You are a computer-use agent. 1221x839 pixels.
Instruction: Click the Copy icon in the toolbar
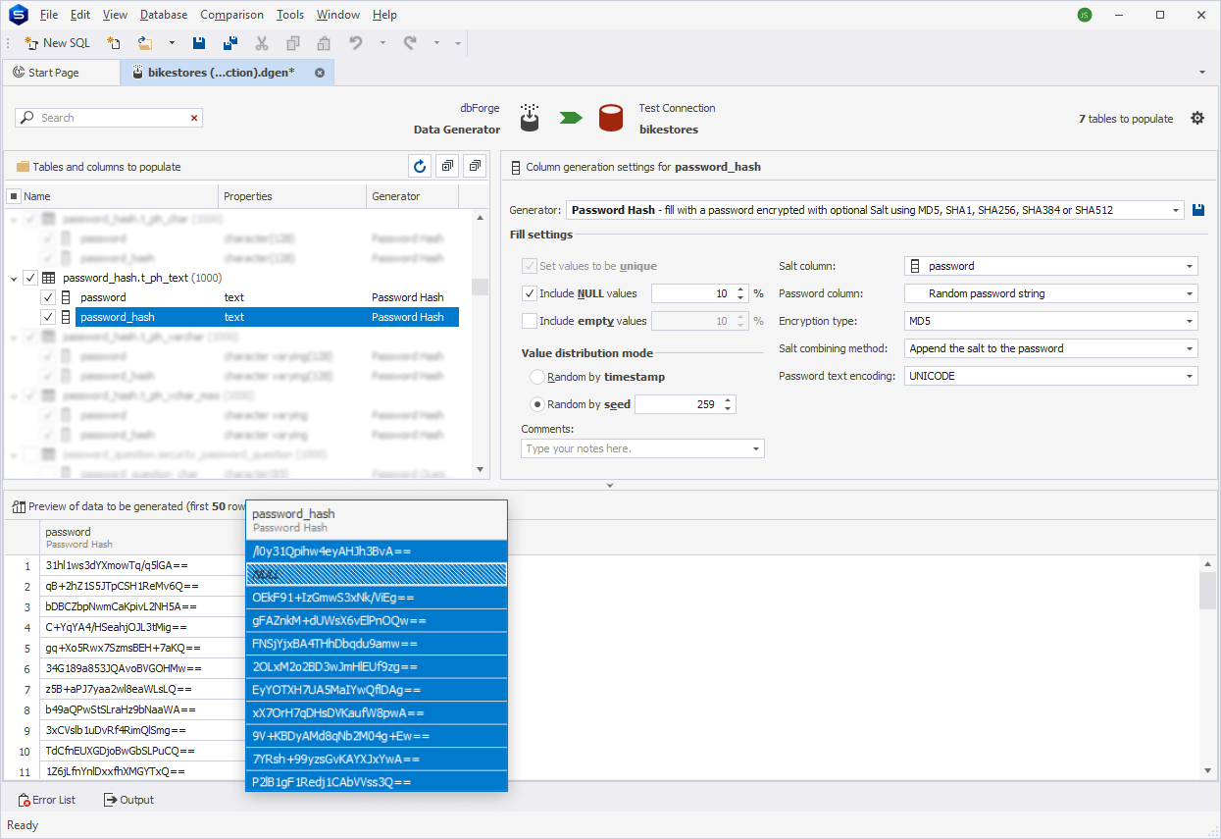pos(292,43)
